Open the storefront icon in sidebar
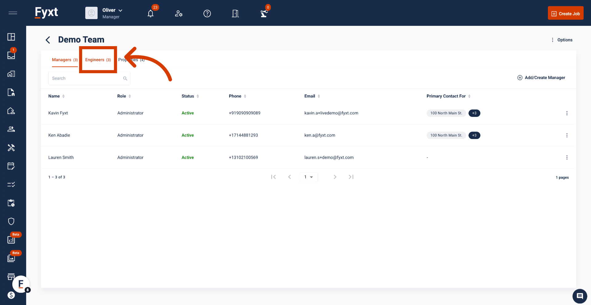Viewport: 591px width, 305px height. coord(11,276)
